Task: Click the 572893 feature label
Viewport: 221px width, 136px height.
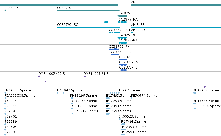Action: click(11, 132)
